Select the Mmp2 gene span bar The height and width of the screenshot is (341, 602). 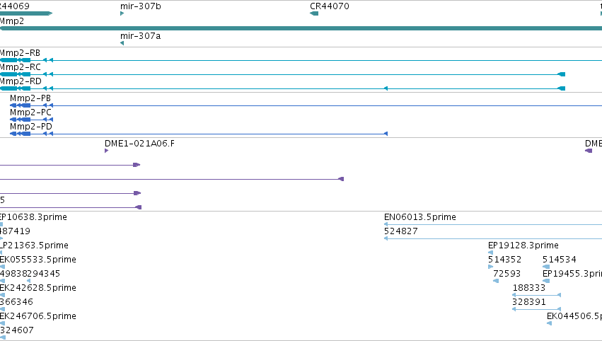pos(301,28)
